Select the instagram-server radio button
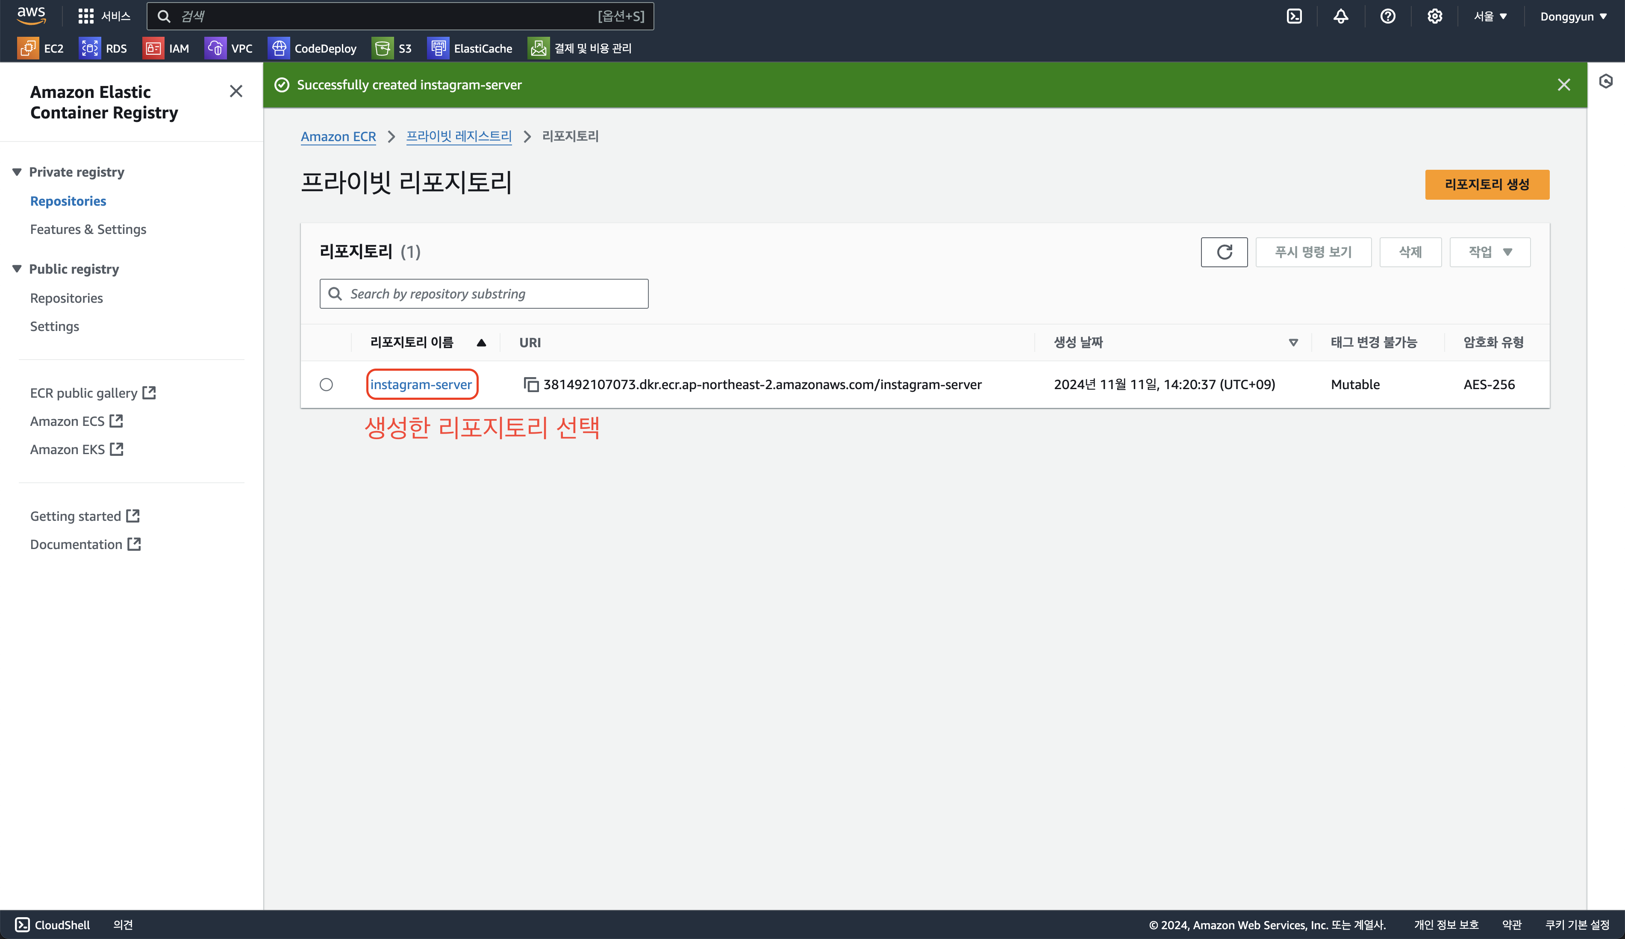This screenshot has height=939, width=1625. (326, 384)
